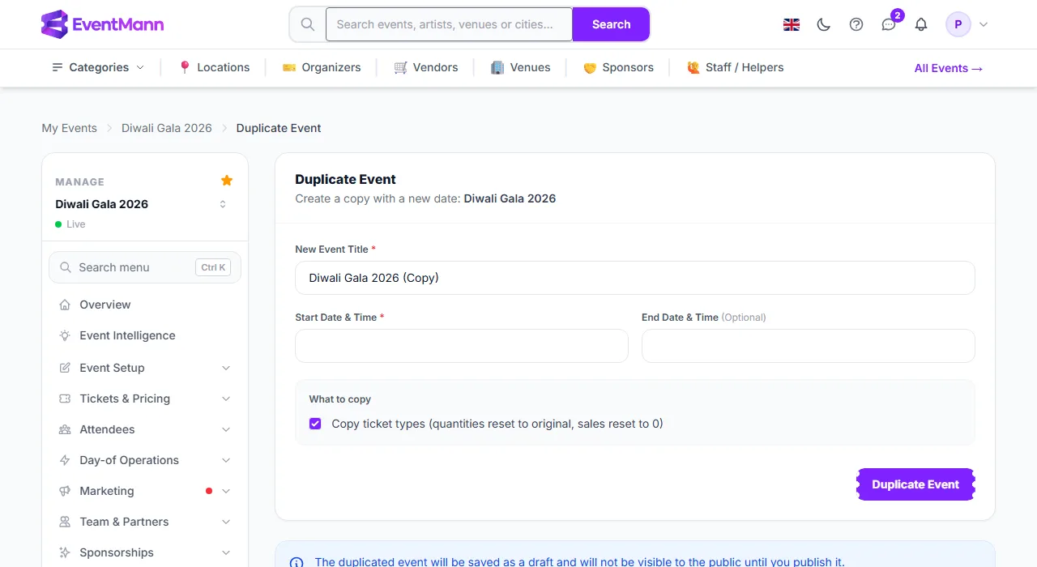1037x567 pixels.
Task: Open the help question mark icon
Action: 856,24
